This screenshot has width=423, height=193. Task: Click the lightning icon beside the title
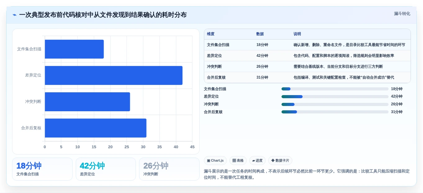point(14,15)
